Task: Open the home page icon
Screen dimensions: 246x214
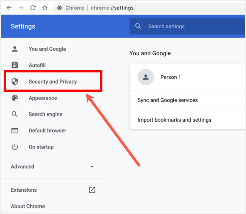Action: click(x=45, y=8)
